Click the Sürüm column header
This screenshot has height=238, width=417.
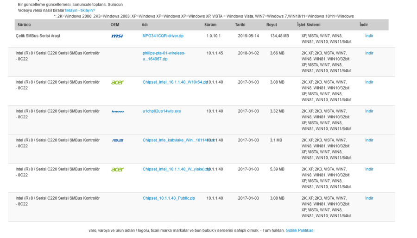click(x=210, y=24)
